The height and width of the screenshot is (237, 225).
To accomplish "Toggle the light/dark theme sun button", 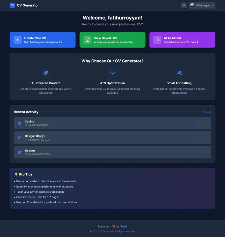I will tap(184, 5).
